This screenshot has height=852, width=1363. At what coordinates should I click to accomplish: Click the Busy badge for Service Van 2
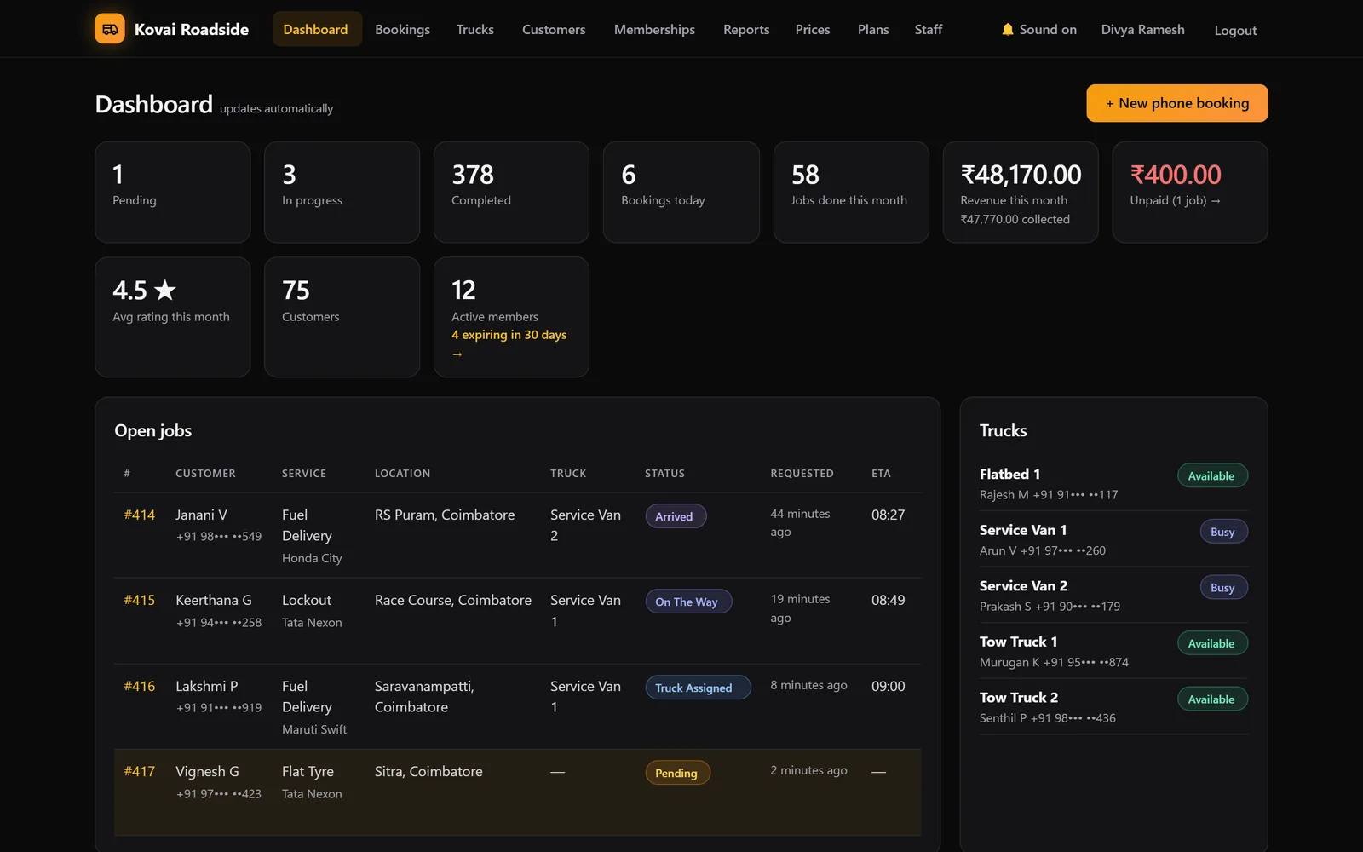tap(1223, 587)
